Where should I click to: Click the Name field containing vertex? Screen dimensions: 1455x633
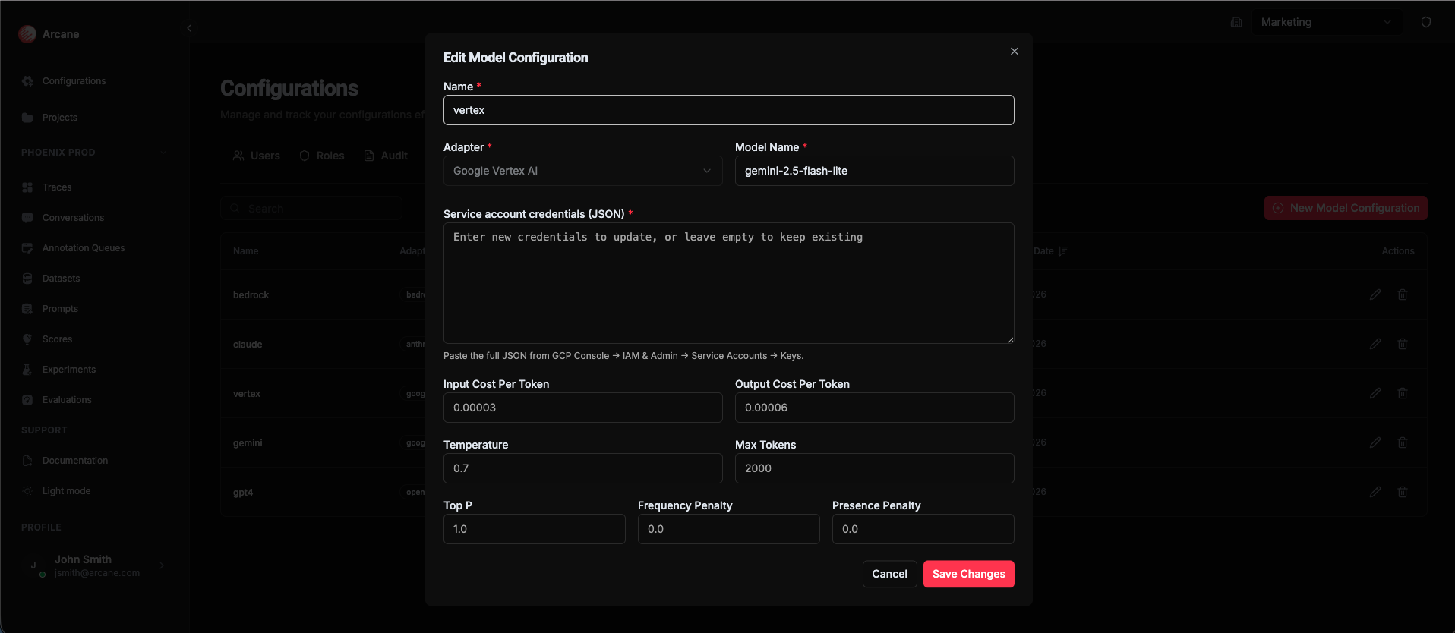tap(728, 110)
